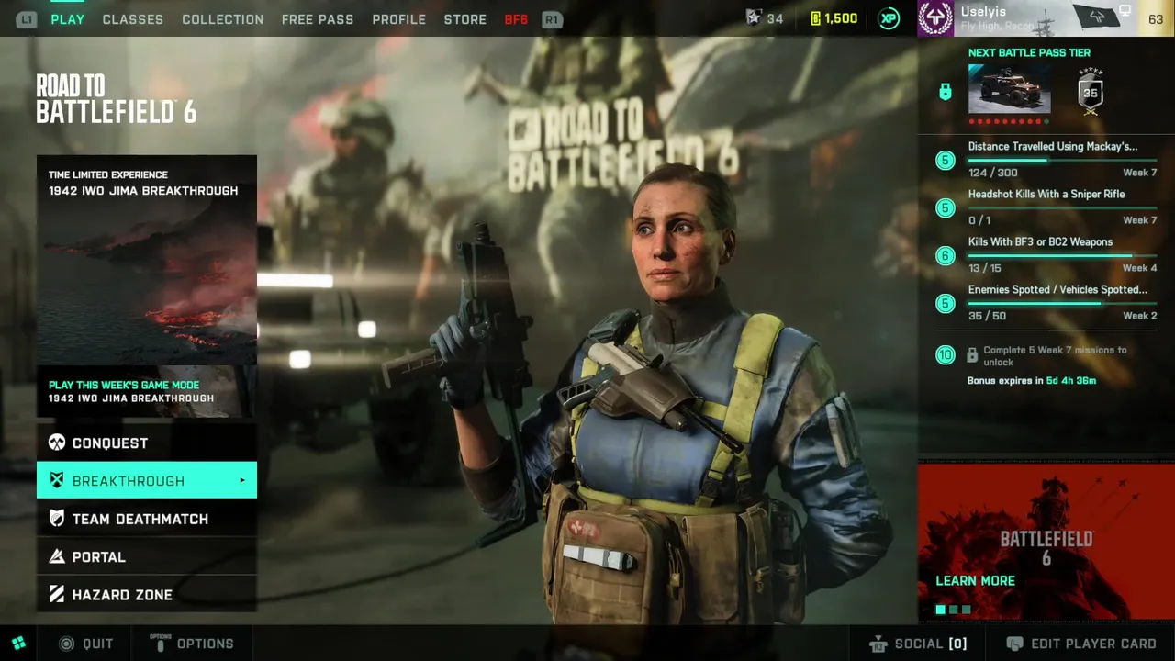1175x661 pixels.
Task: Click the green four-diamond icon in bottom bar
Action: (18, 644)
